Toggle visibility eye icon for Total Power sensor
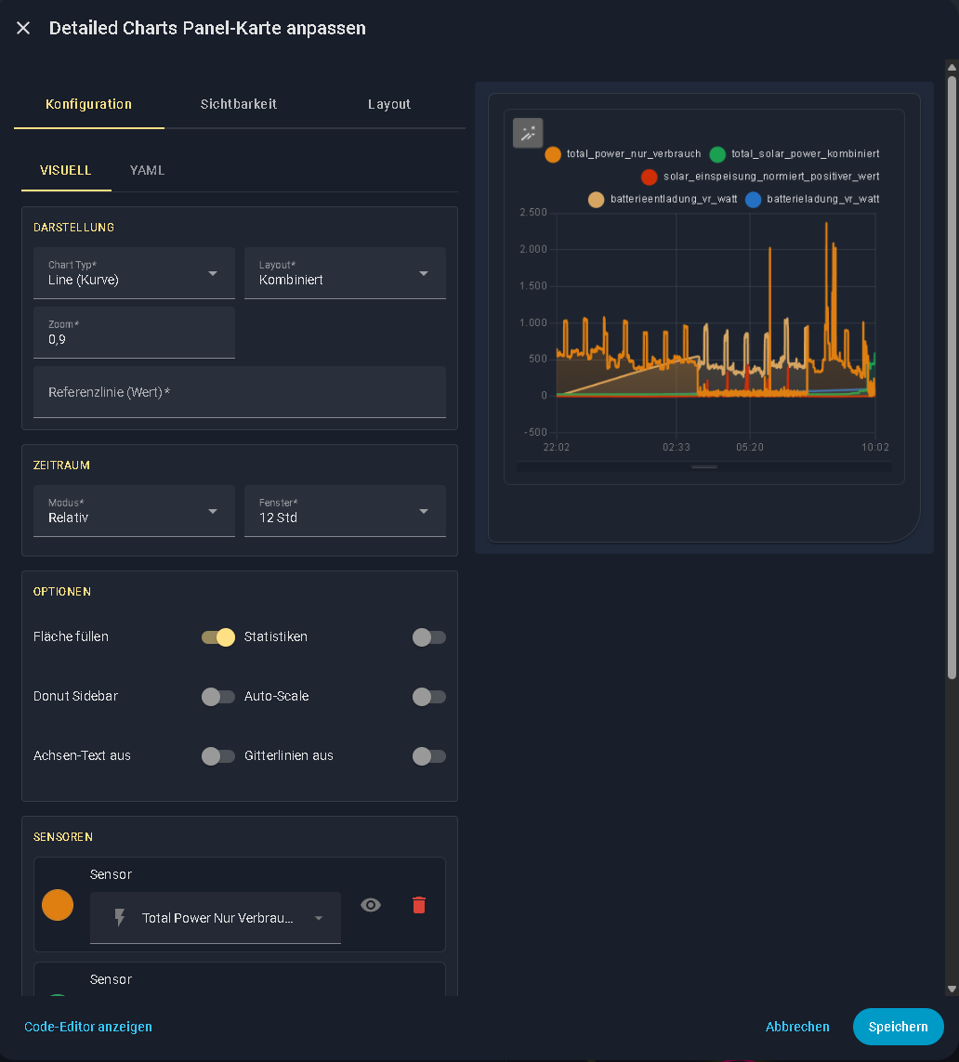This screenshot has height=1062, width=959. 371,905
